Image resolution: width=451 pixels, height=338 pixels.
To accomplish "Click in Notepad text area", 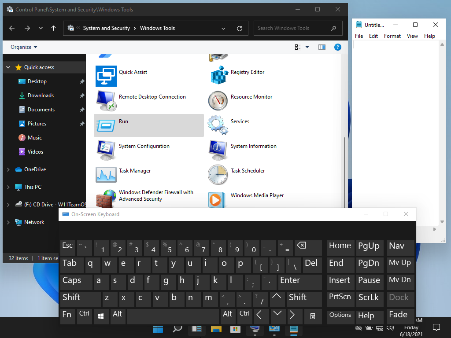I will point(396,132).
